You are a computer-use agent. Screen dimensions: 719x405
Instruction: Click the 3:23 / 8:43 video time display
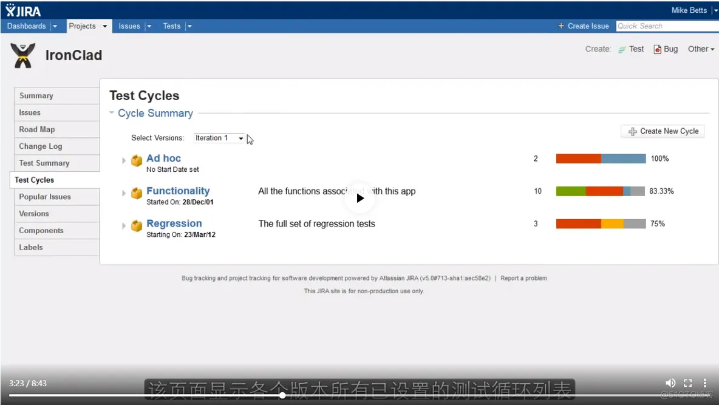coord(28,383)
